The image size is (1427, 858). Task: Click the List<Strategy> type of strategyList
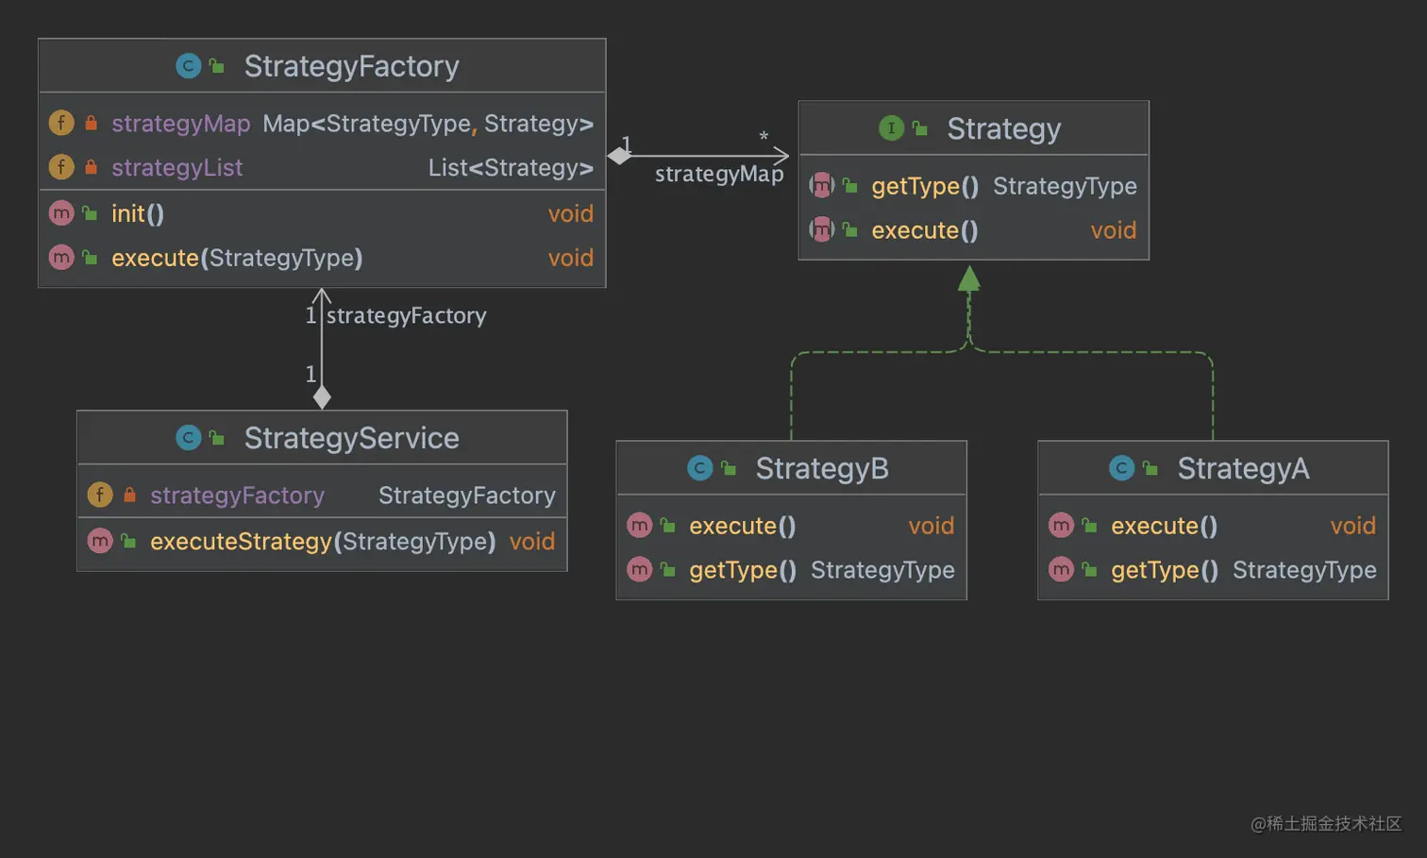pyautogui.click(x=511, y=168)
